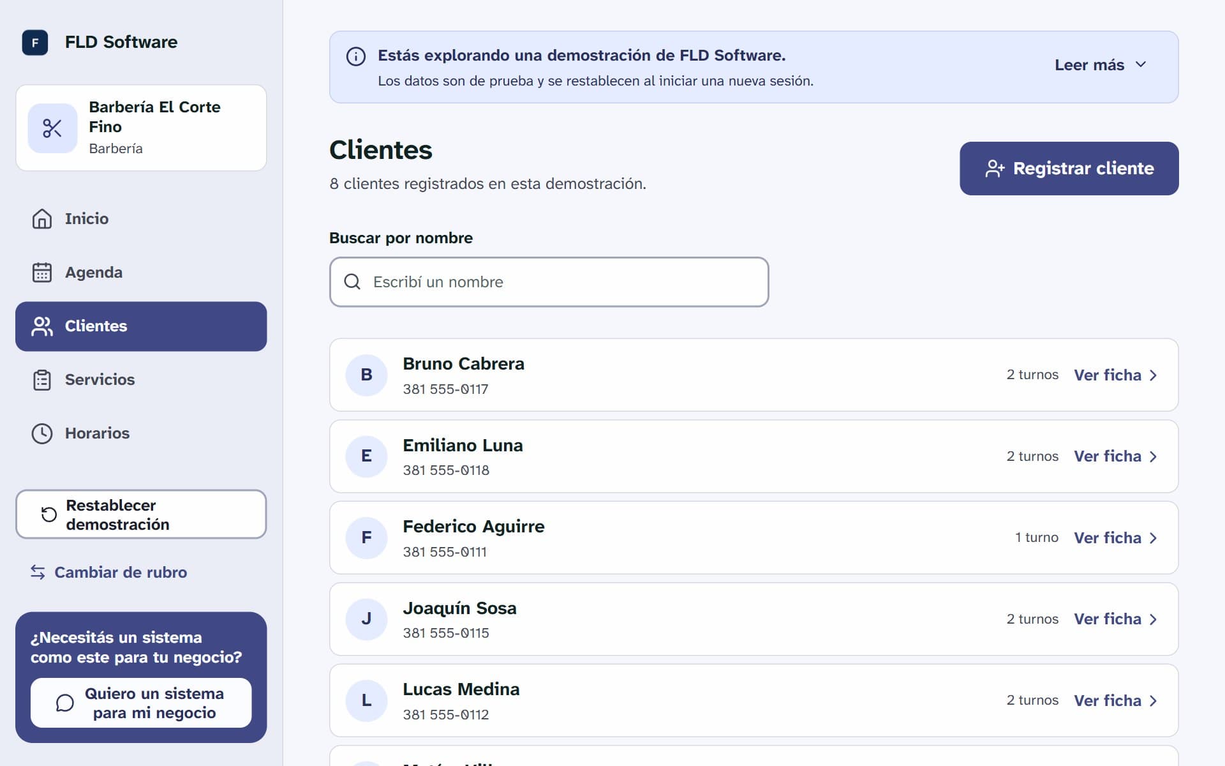
Task: Click the scissors barbershop icon
Action: pyautogui.click(x=52, y=128)
